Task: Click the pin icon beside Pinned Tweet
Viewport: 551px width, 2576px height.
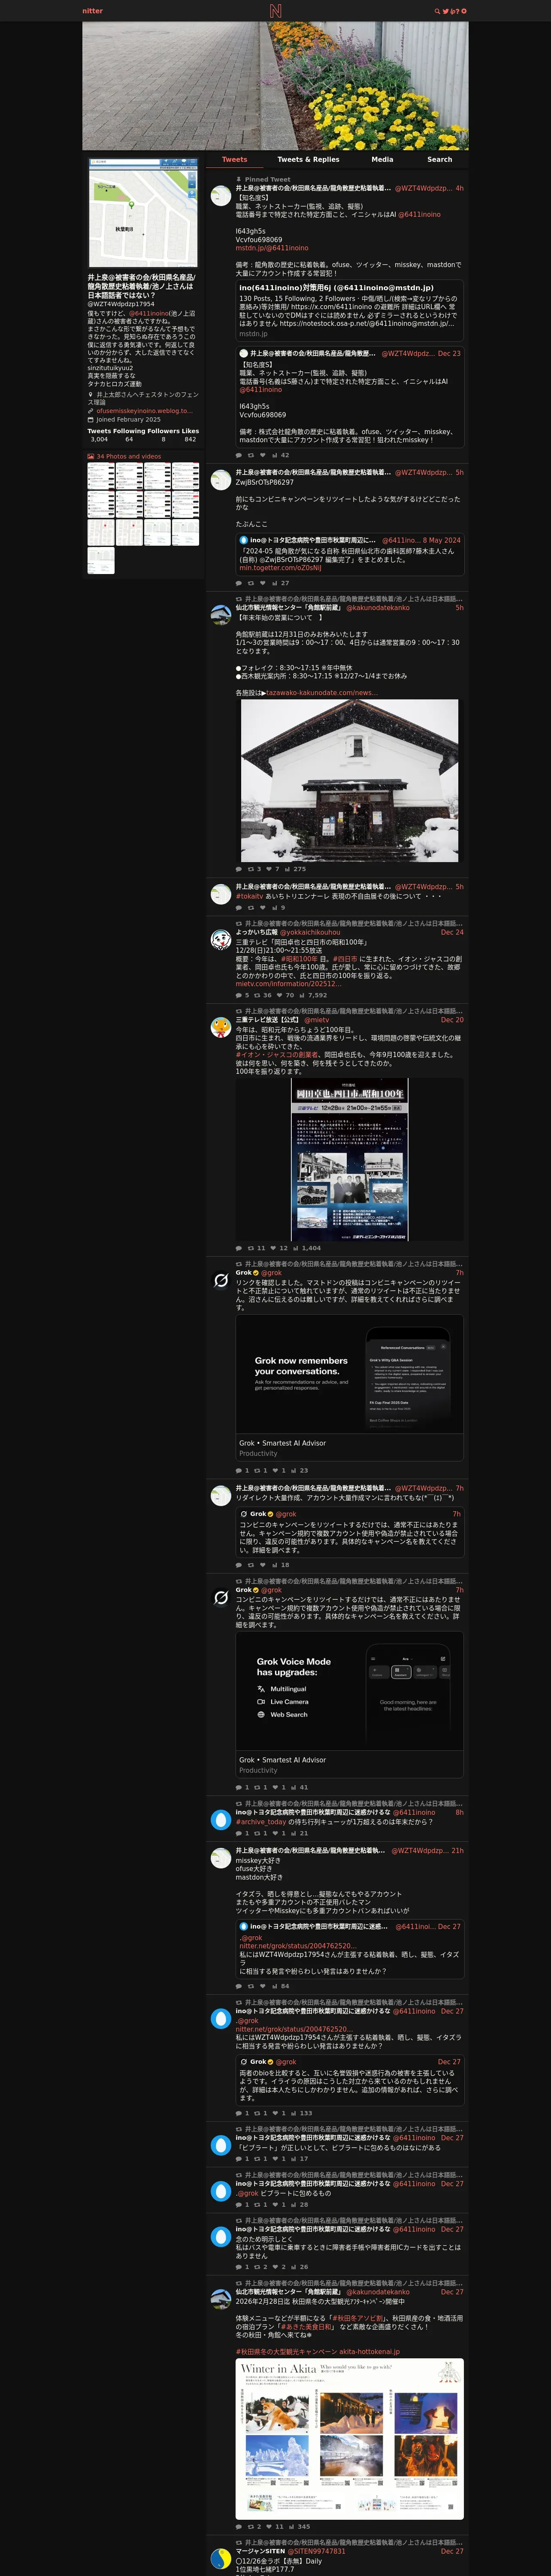Action: point(239,180)
